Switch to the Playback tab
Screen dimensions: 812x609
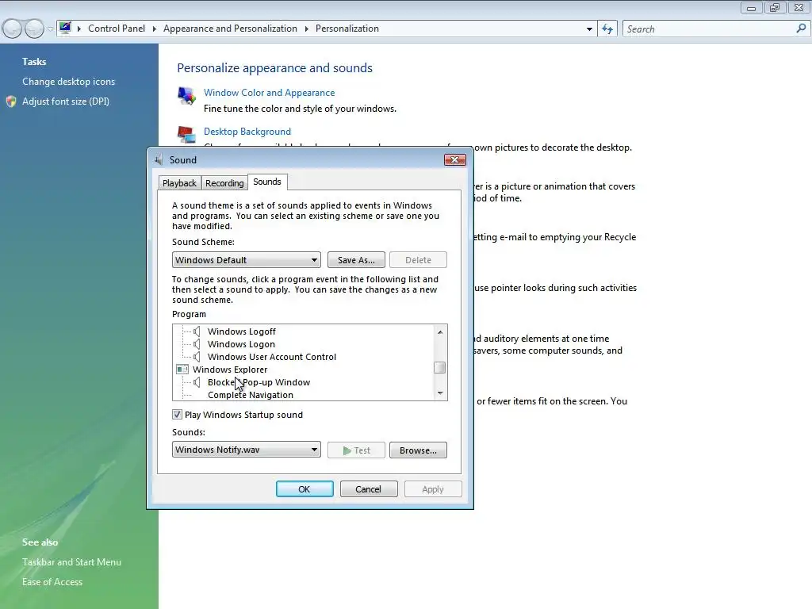click(179, 183)
